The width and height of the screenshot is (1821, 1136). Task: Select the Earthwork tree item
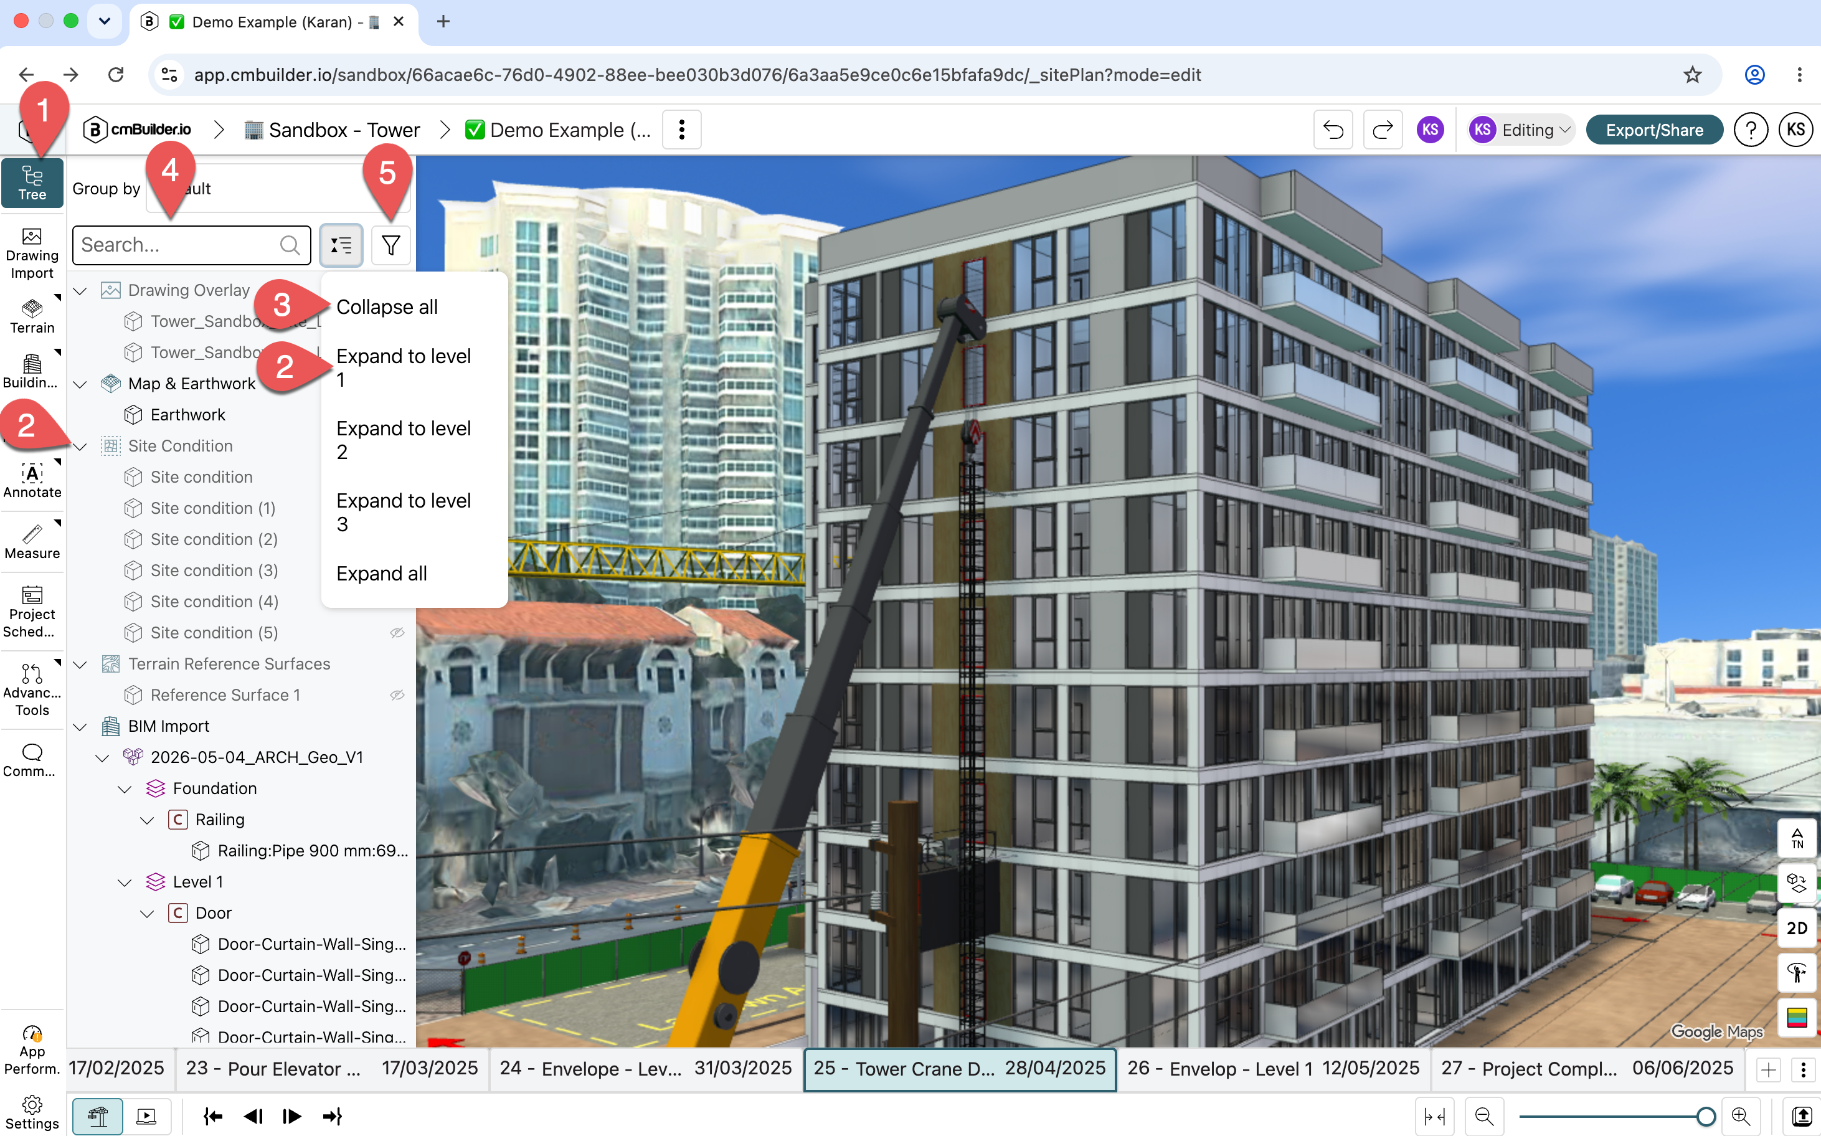(x=187, y=415)
